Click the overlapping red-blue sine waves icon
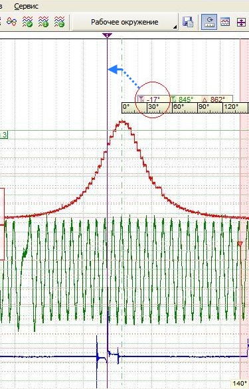Image resolution: width=249 pixels, height=389 pixels. click(x=12, y=22)
